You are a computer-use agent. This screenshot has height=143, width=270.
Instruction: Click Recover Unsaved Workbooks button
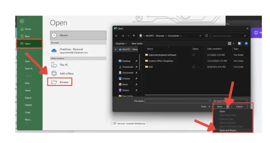[x=130, y=124]
